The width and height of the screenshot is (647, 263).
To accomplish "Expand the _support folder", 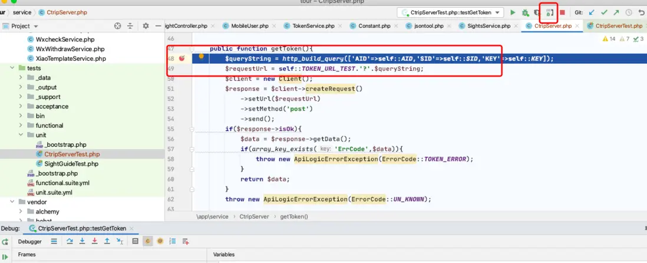I will pos(21,97).
